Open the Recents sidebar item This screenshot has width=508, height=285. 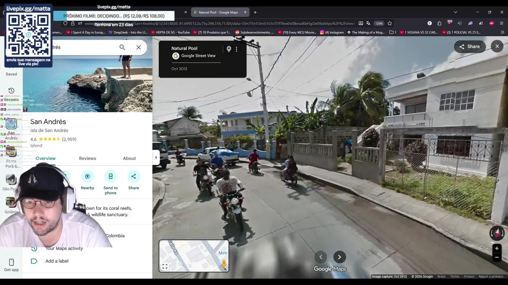click(11, 95)
